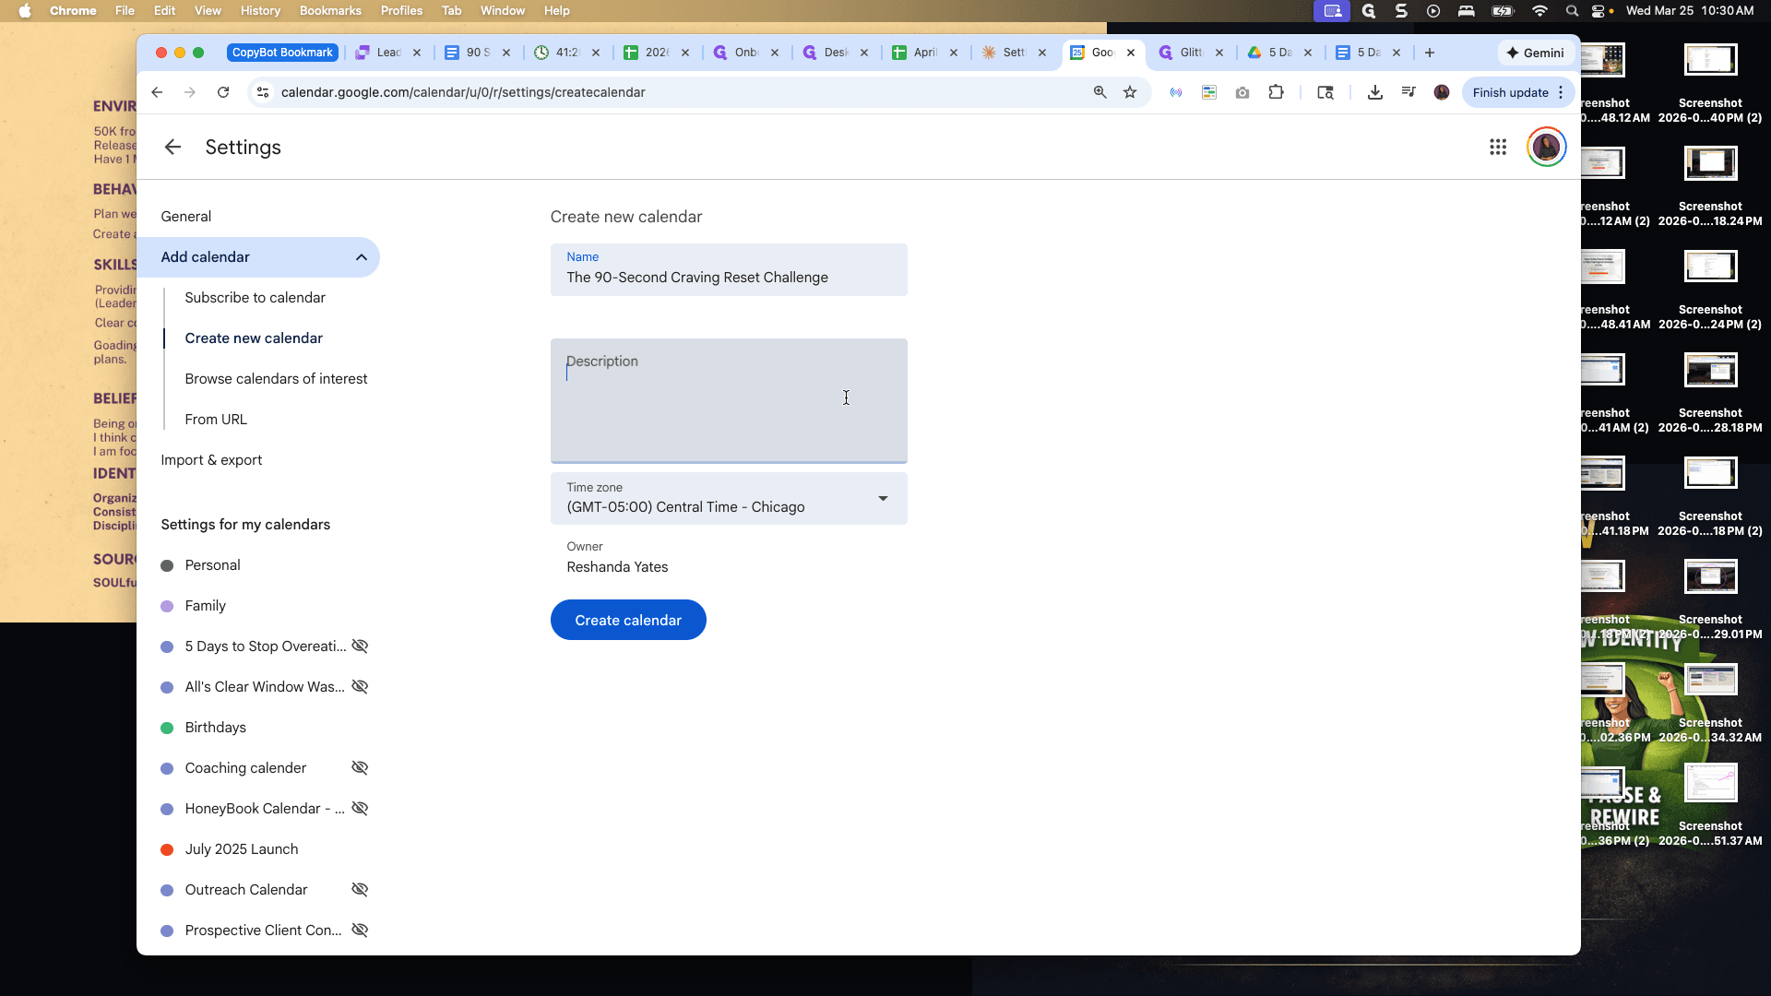This screenshot has height=996, width=1771.
Task: Open the Gemini button in Chrome
Action: click(x=1535, y=53)
